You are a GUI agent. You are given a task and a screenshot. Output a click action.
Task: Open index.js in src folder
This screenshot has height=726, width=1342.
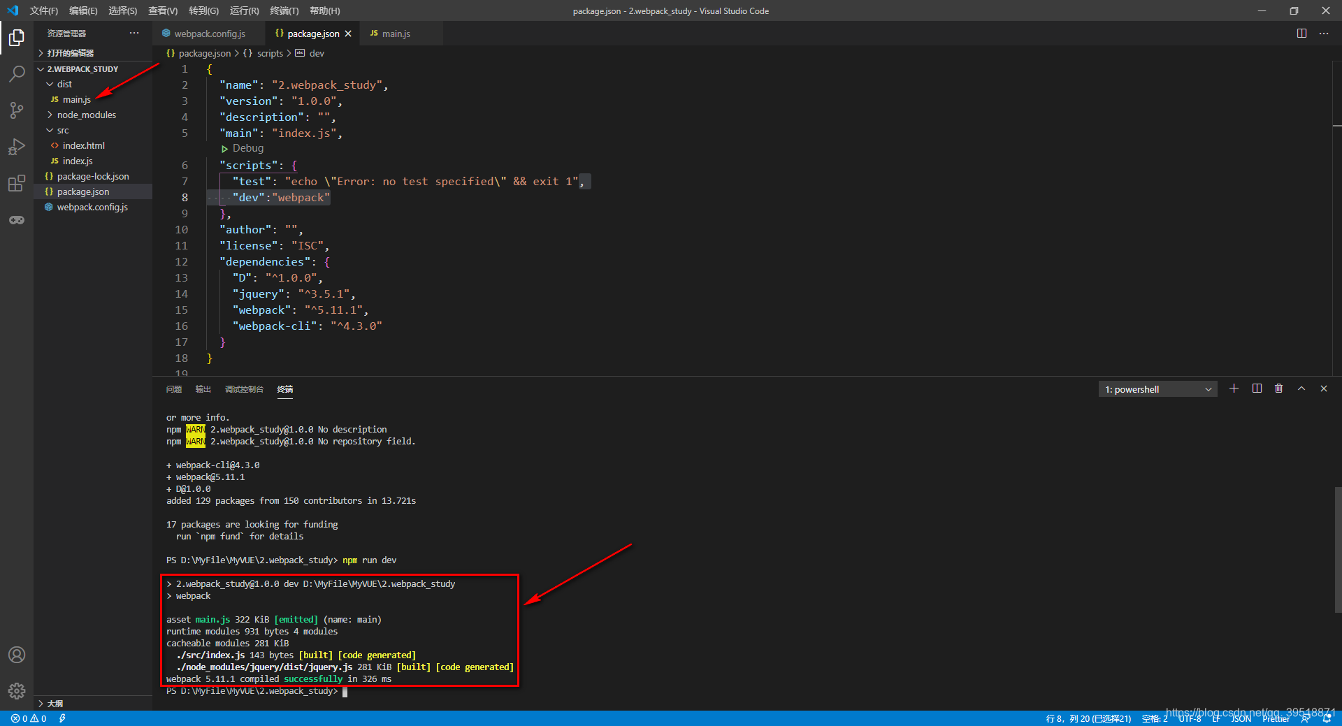(x=93, y=161)
